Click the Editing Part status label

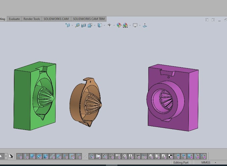181,163
